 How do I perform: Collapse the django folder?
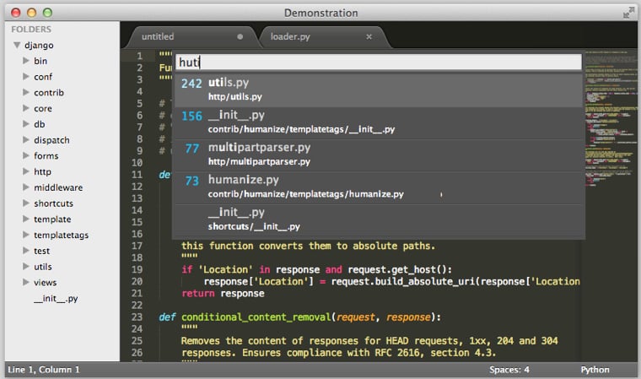17,45
